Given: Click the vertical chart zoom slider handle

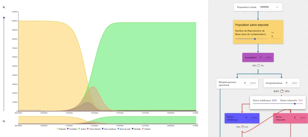Looking at the screenshot, I should 4,18.
